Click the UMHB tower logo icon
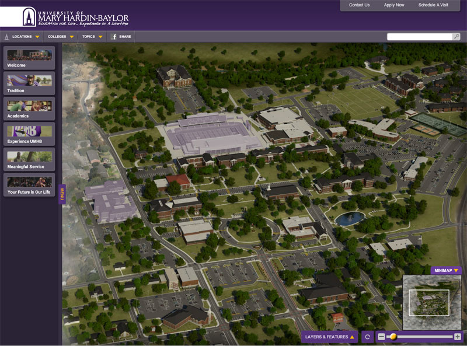 [x=29, y=16]
